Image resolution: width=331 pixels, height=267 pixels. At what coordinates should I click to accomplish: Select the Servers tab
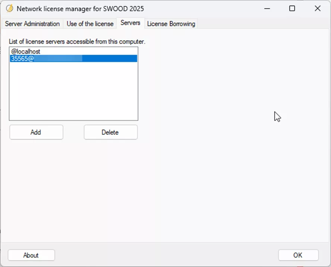(x=130, y=23)
